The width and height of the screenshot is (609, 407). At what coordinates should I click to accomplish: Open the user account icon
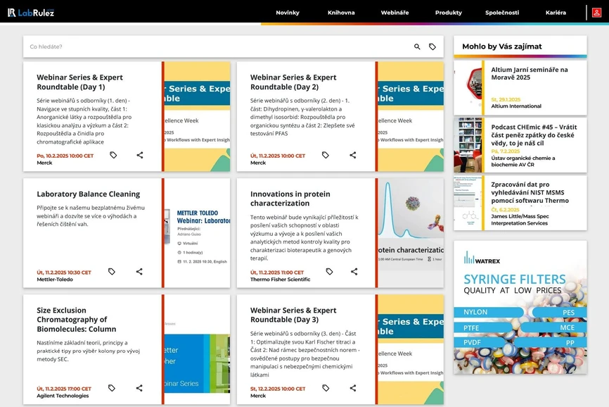pos(596,13)
